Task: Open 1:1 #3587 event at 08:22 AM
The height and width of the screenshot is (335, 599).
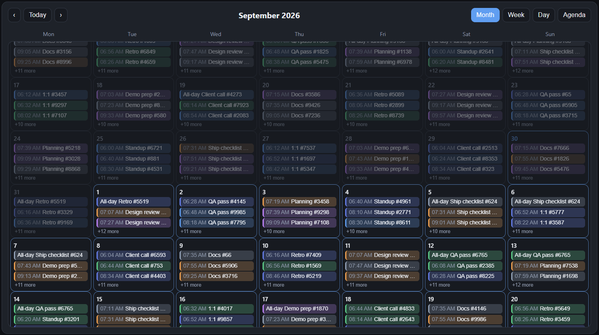Action: 548,222
